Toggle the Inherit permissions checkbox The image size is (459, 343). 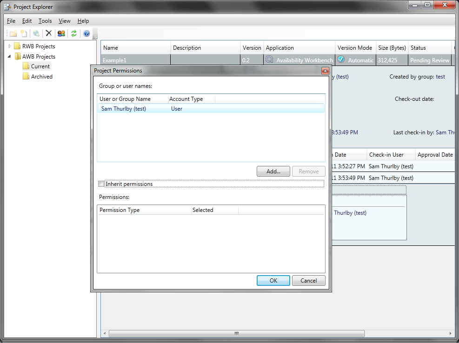coord(102,184)
